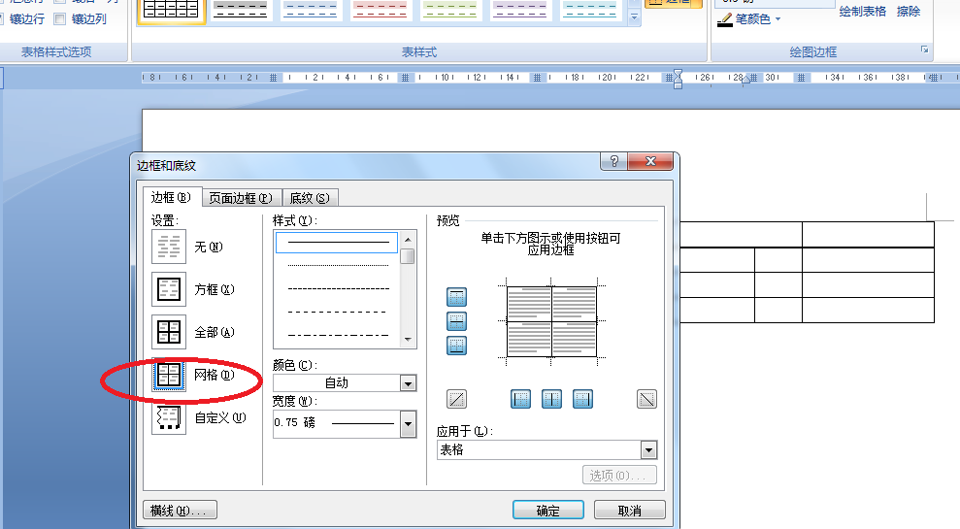Click the dialog help question mark button
The height and width of the screenshot is (529, 960).
click(614, 162)
